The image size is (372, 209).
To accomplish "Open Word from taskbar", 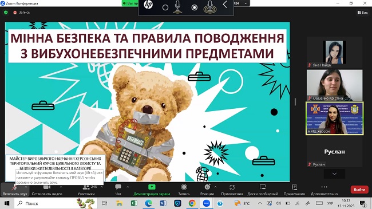I will click(163, 203).
